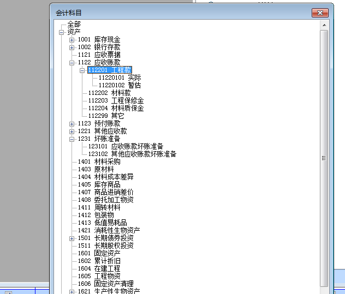Select account 123102 其他应收账款坏账准备
The image size is (345, 294).
tap(132, 154)
